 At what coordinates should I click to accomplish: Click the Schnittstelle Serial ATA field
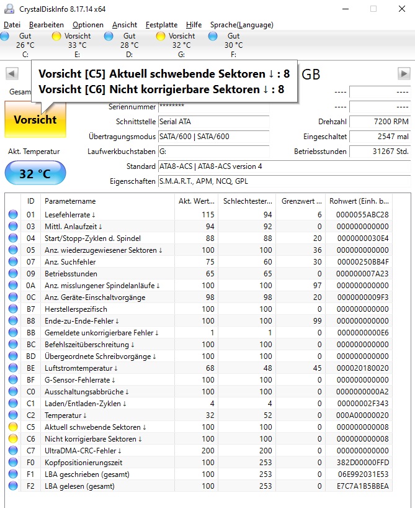coord(213,122)
